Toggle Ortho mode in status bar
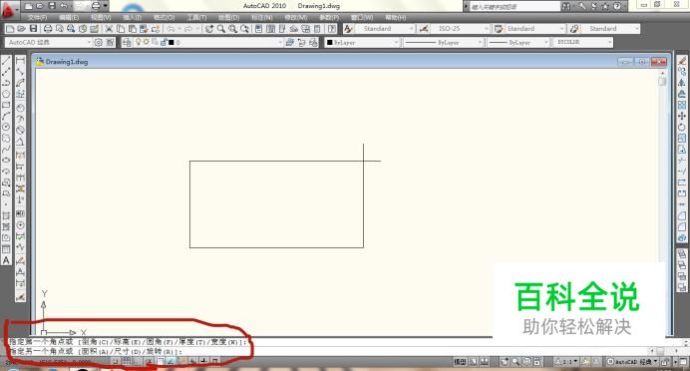 tap(138, 361)
